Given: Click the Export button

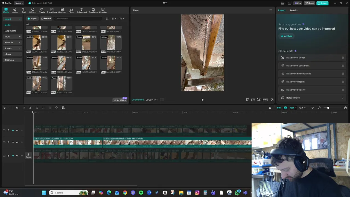Looking at the screenshot, I should click(323, 3).
